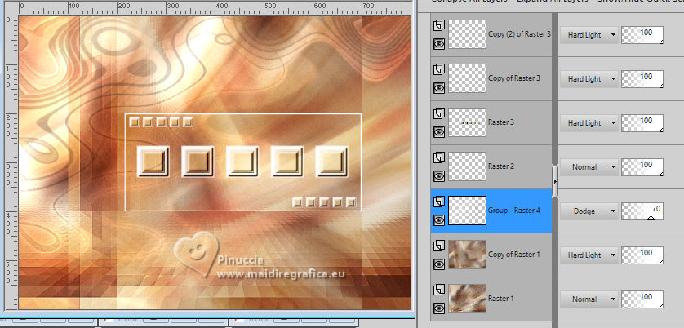684x328 pixels.
Task: Open Normal blend dropdown for Raster 1
Action: click(589, 299)
